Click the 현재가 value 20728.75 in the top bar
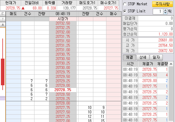Image resolution: width=175 pixels, height=122 pixels. [x=13, y=8]
